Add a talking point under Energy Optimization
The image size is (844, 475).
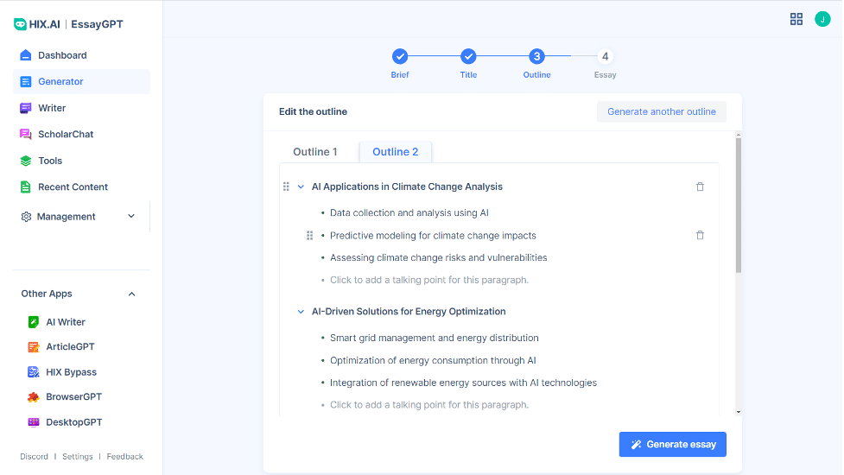pyautogui.click(x=429, y=405)
